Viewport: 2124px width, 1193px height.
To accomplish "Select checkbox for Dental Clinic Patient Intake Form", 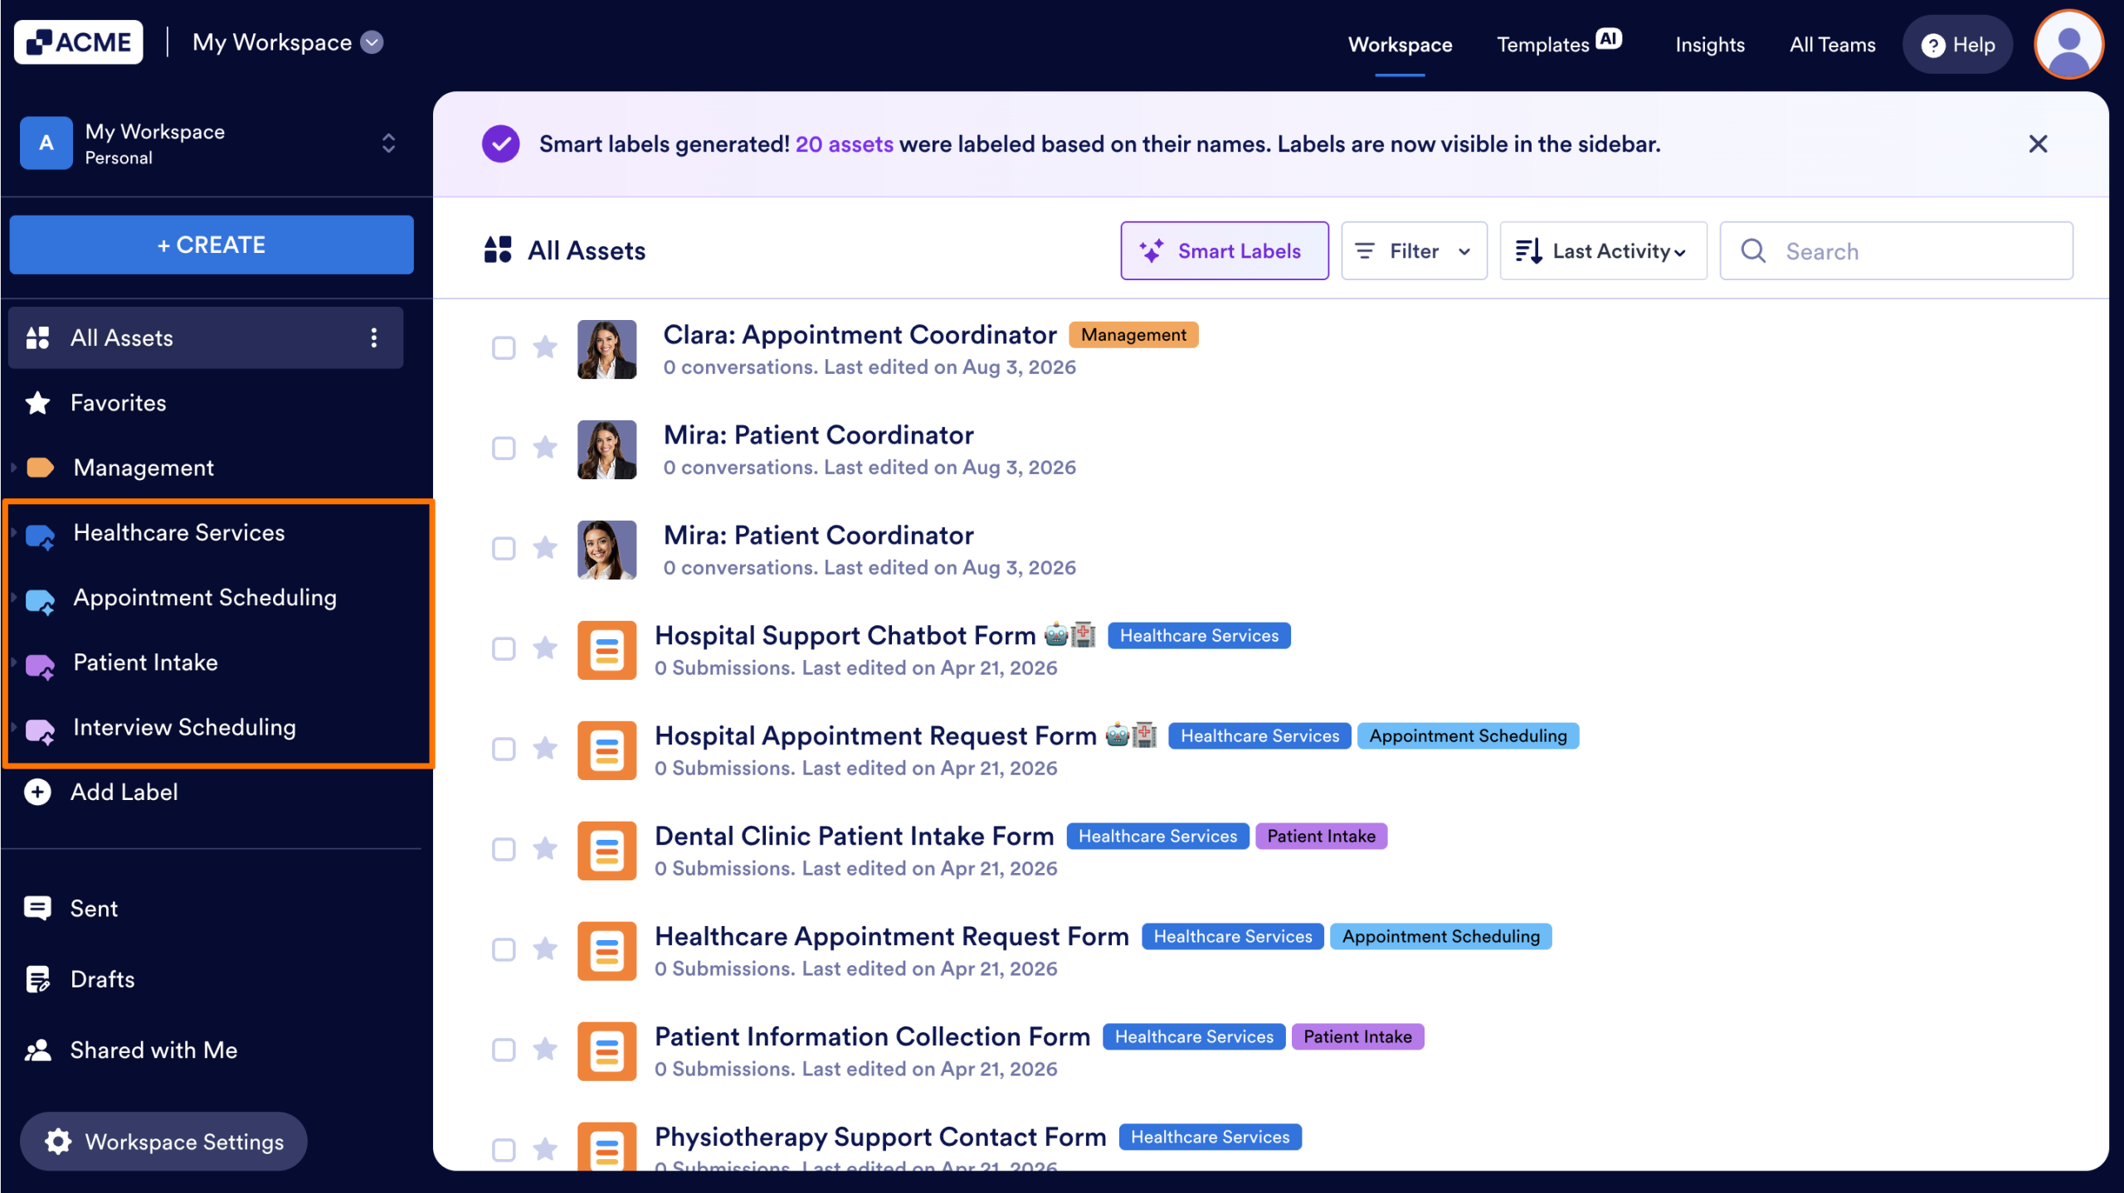I will click(504, 849).
